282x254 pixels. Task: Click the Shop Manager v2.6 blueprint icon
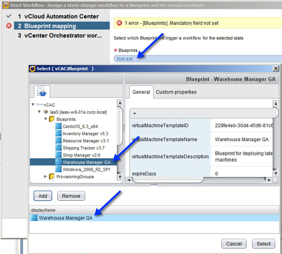pyautogui.click(x=58, y=155)
